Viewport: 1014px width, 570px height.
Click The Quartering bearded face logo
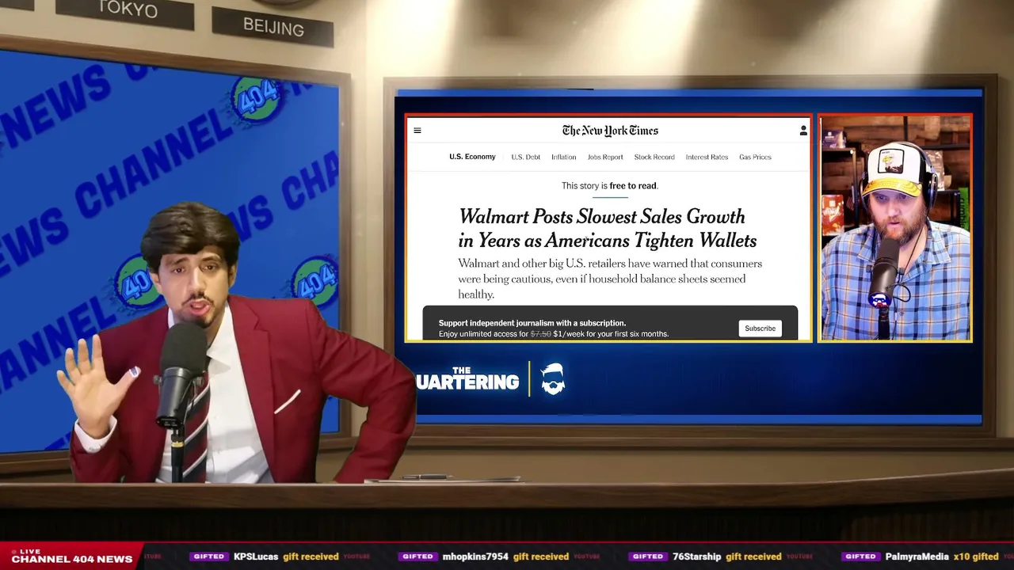coord(553,379)
